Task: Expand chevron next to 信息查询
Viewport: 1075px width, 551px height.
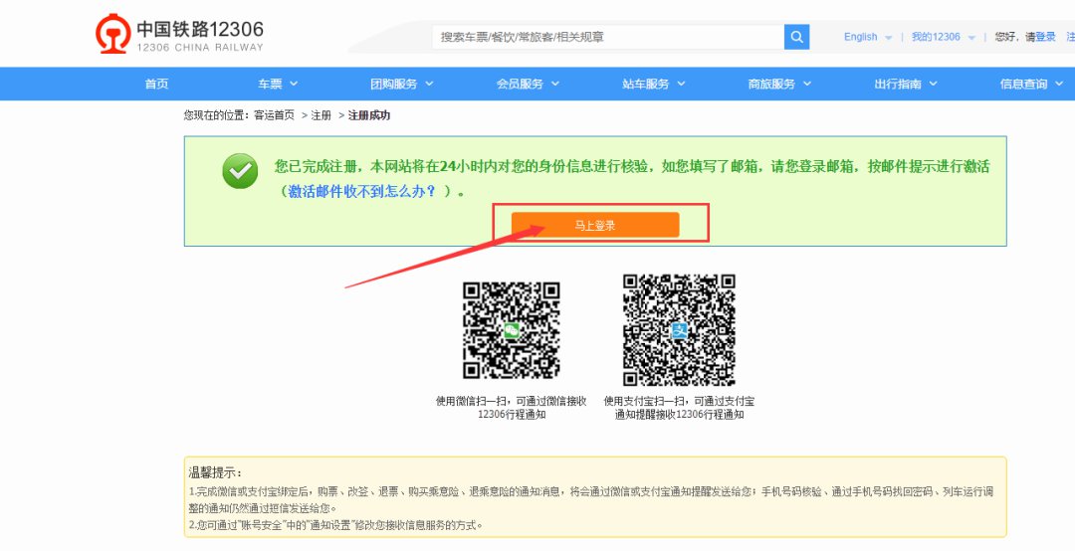Action: [1059, 84]
